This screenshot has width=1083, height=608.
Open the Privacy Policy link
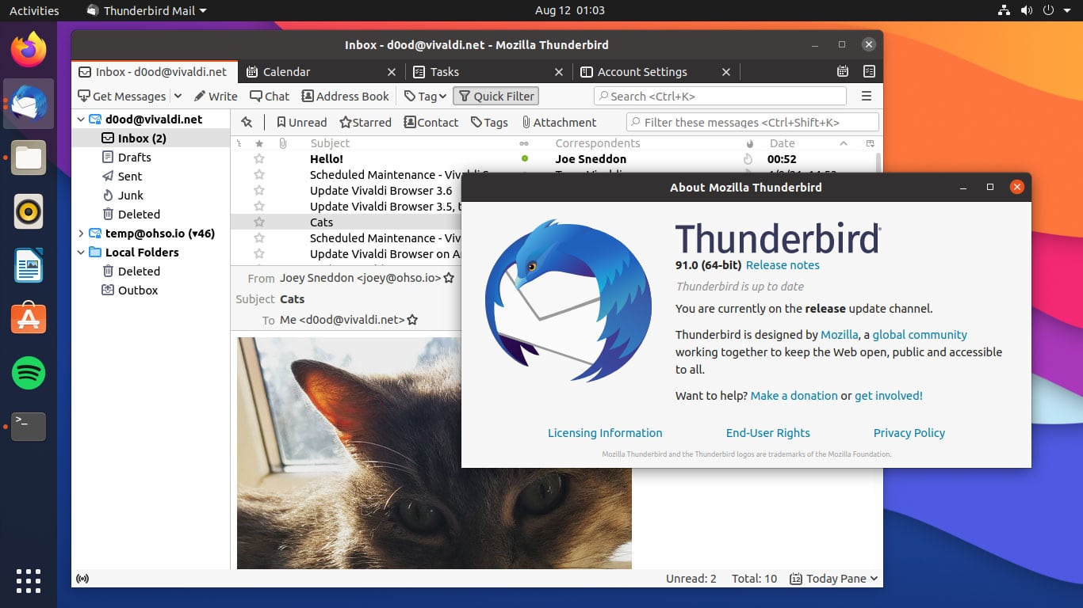point(909,433)
